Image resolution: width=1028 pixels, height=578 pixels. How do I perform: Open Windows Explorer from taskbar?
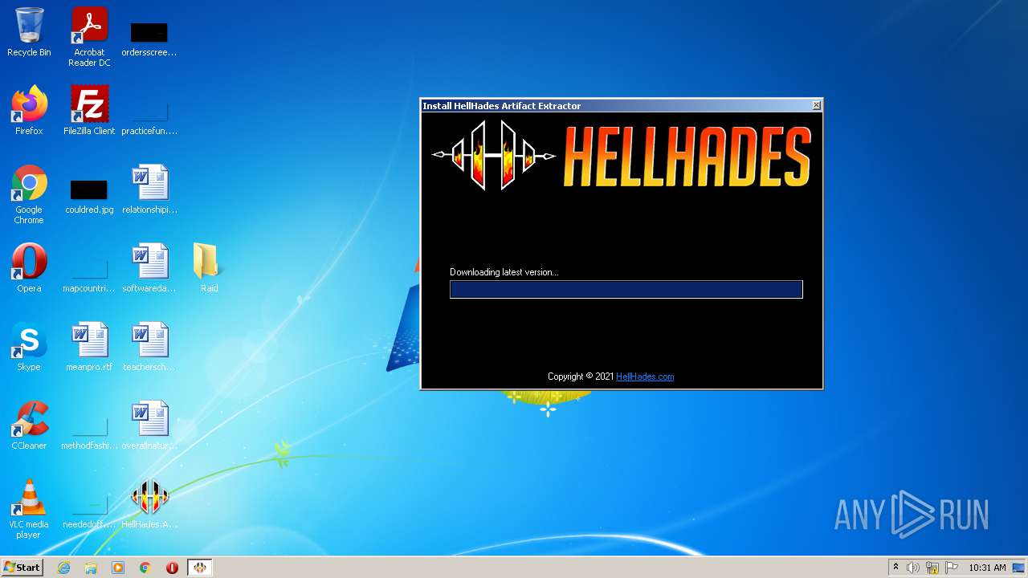pos(91,568)
